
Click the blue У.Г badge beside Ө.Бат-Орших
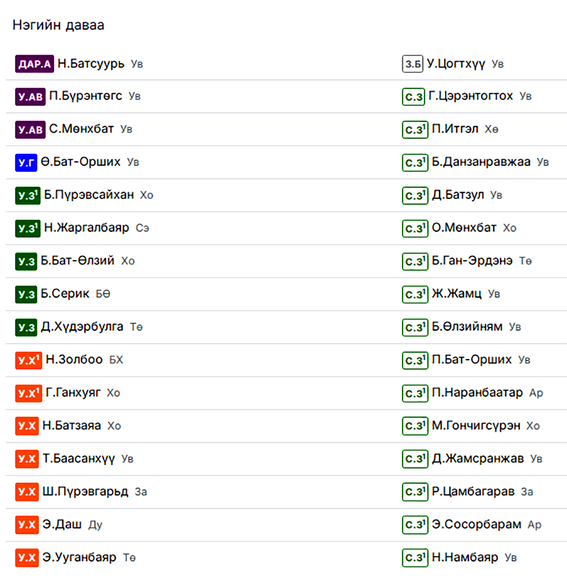(x=26, y=162)
